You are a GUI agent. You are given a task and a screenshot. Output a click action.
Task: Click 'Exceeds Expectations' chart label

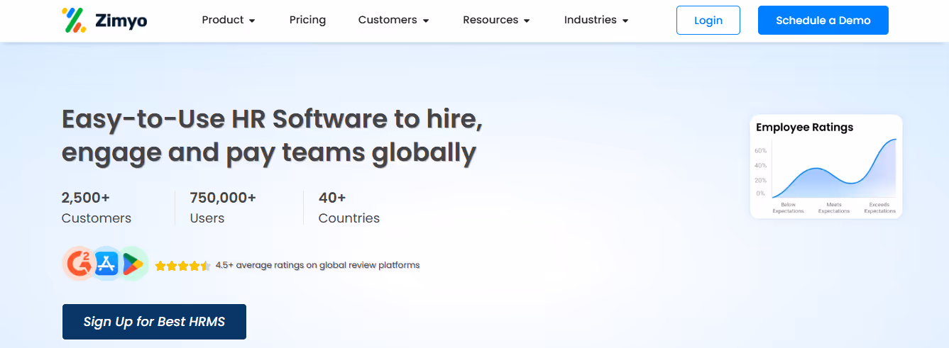coord(880,208)
